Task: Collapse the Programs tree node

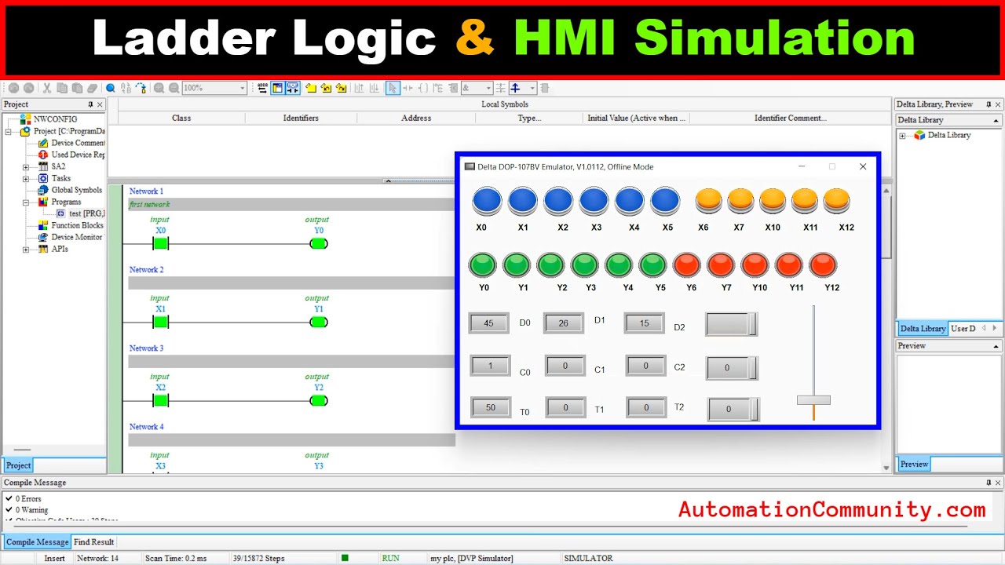Action: point(25,202)
